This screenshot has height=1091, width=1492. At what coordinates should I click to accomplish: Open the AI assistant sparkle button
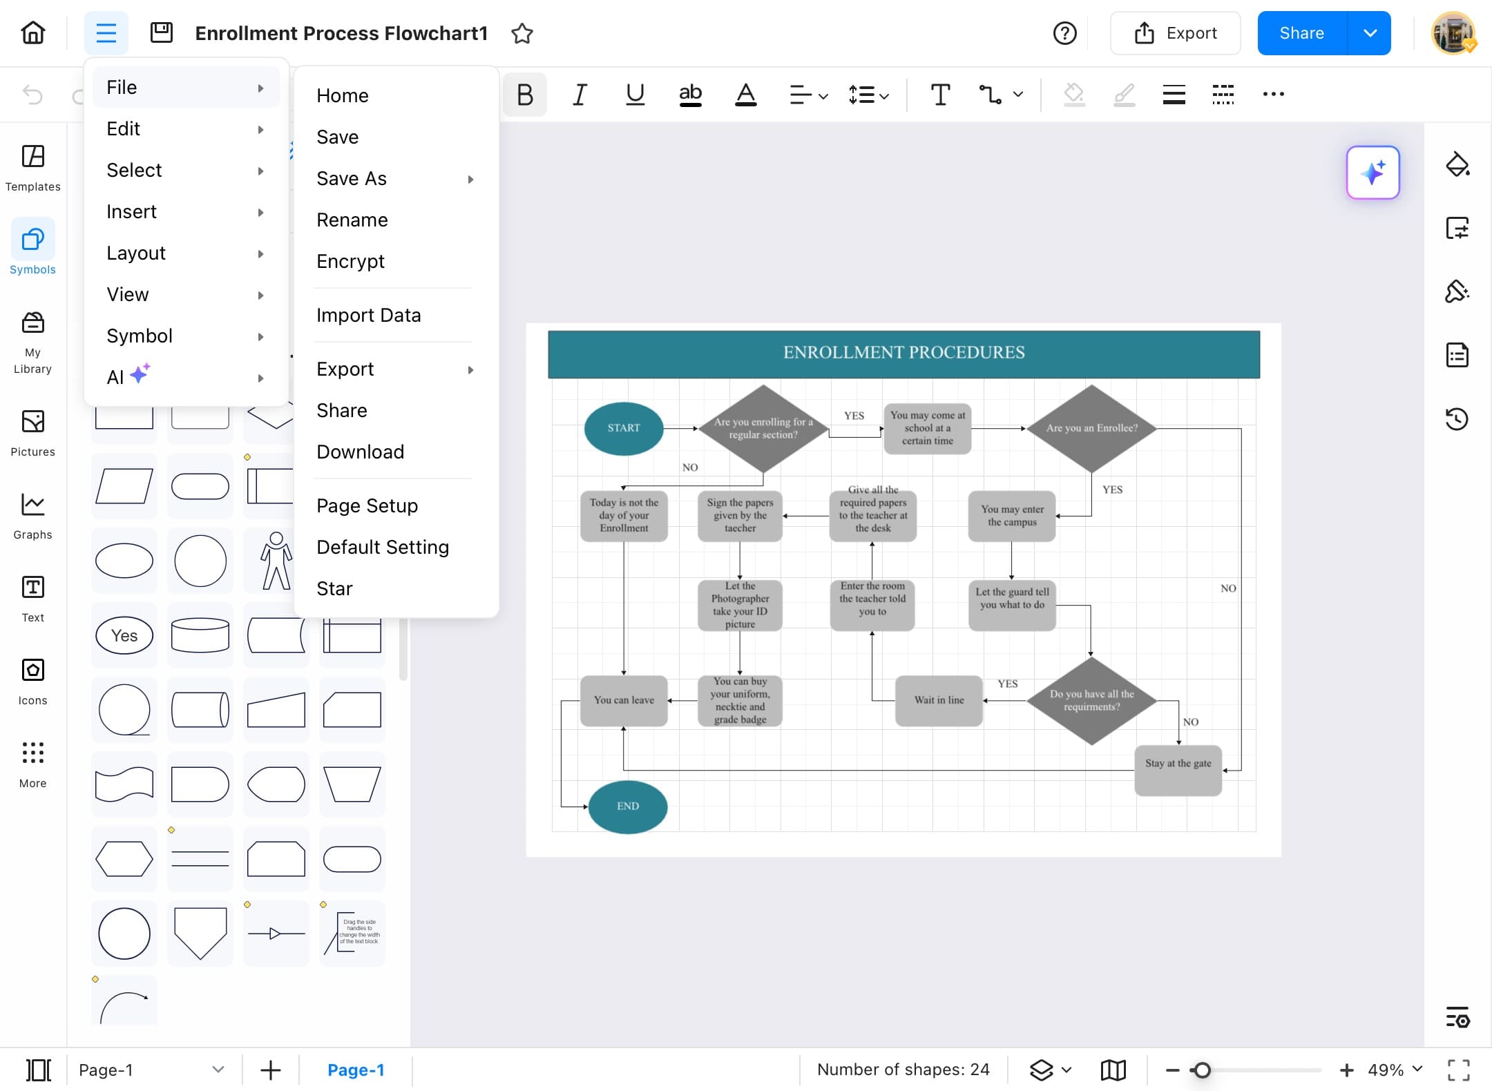click(1373, 173)
